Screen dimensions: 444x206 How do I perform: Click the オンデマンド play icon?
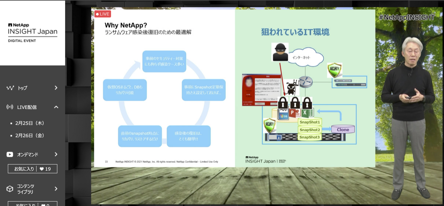[x=10, y=155]
